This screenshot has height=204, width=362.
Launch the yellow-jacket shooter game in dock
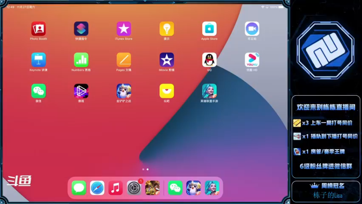point(152,188)
